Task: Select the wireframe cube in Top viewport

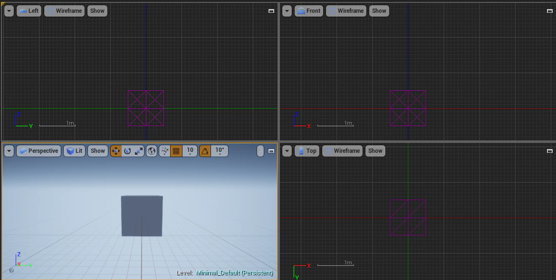Action: pos(408,217)
